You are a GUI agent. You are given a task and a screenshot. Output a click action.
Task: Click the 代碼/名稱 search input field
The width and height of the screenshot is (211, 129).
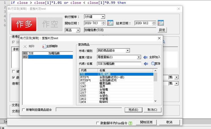click(119, 64)
